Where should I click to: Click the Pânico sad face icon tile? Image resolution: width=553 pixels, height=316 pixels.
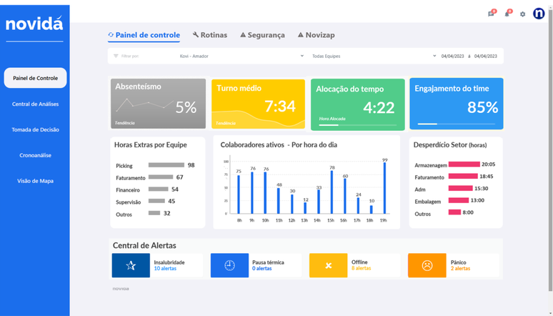427,265
